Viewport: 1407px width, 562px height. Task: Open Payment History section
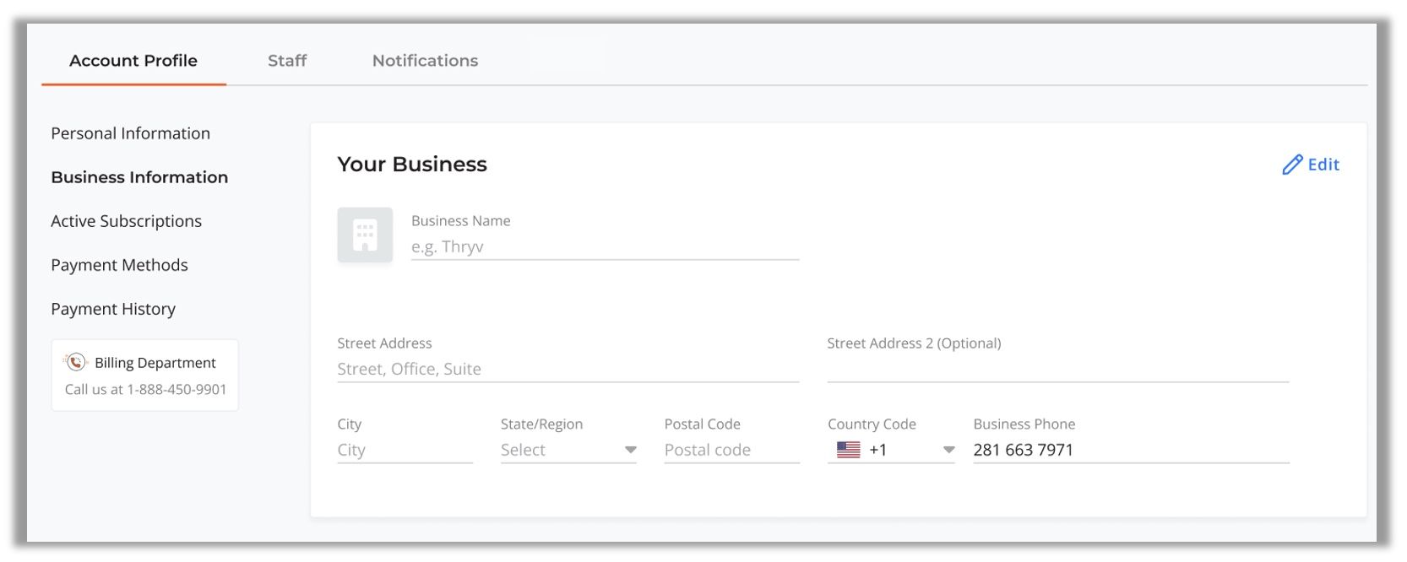click(113, 309)
